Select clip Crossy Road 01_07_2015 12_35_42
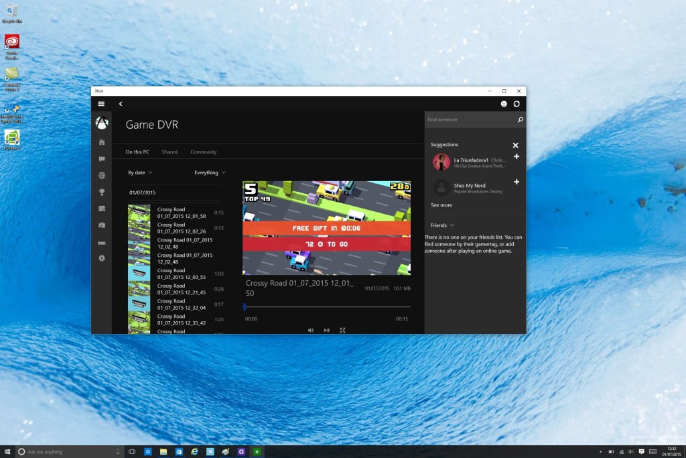The height and width of the screenshot is (458, 686). coord(176,320)
